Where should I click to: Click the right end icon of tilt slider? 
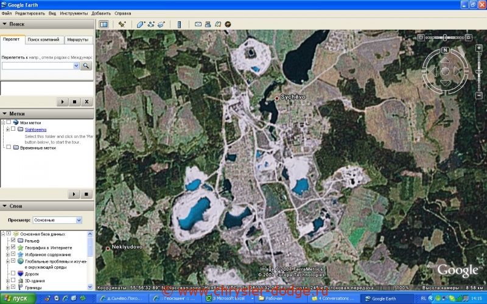pyautogui.click(x=469, y=38)
